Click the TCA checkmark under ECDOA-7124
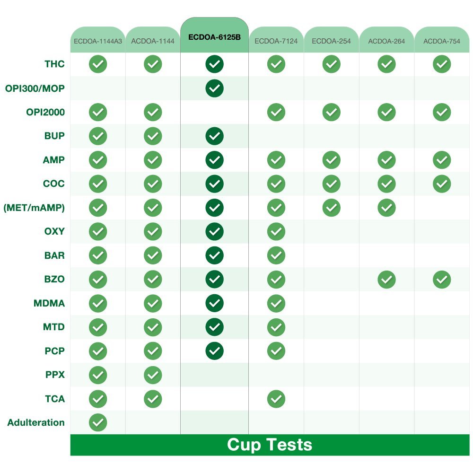This screenshot has height=473, width=473. click(x=276, y=399)
